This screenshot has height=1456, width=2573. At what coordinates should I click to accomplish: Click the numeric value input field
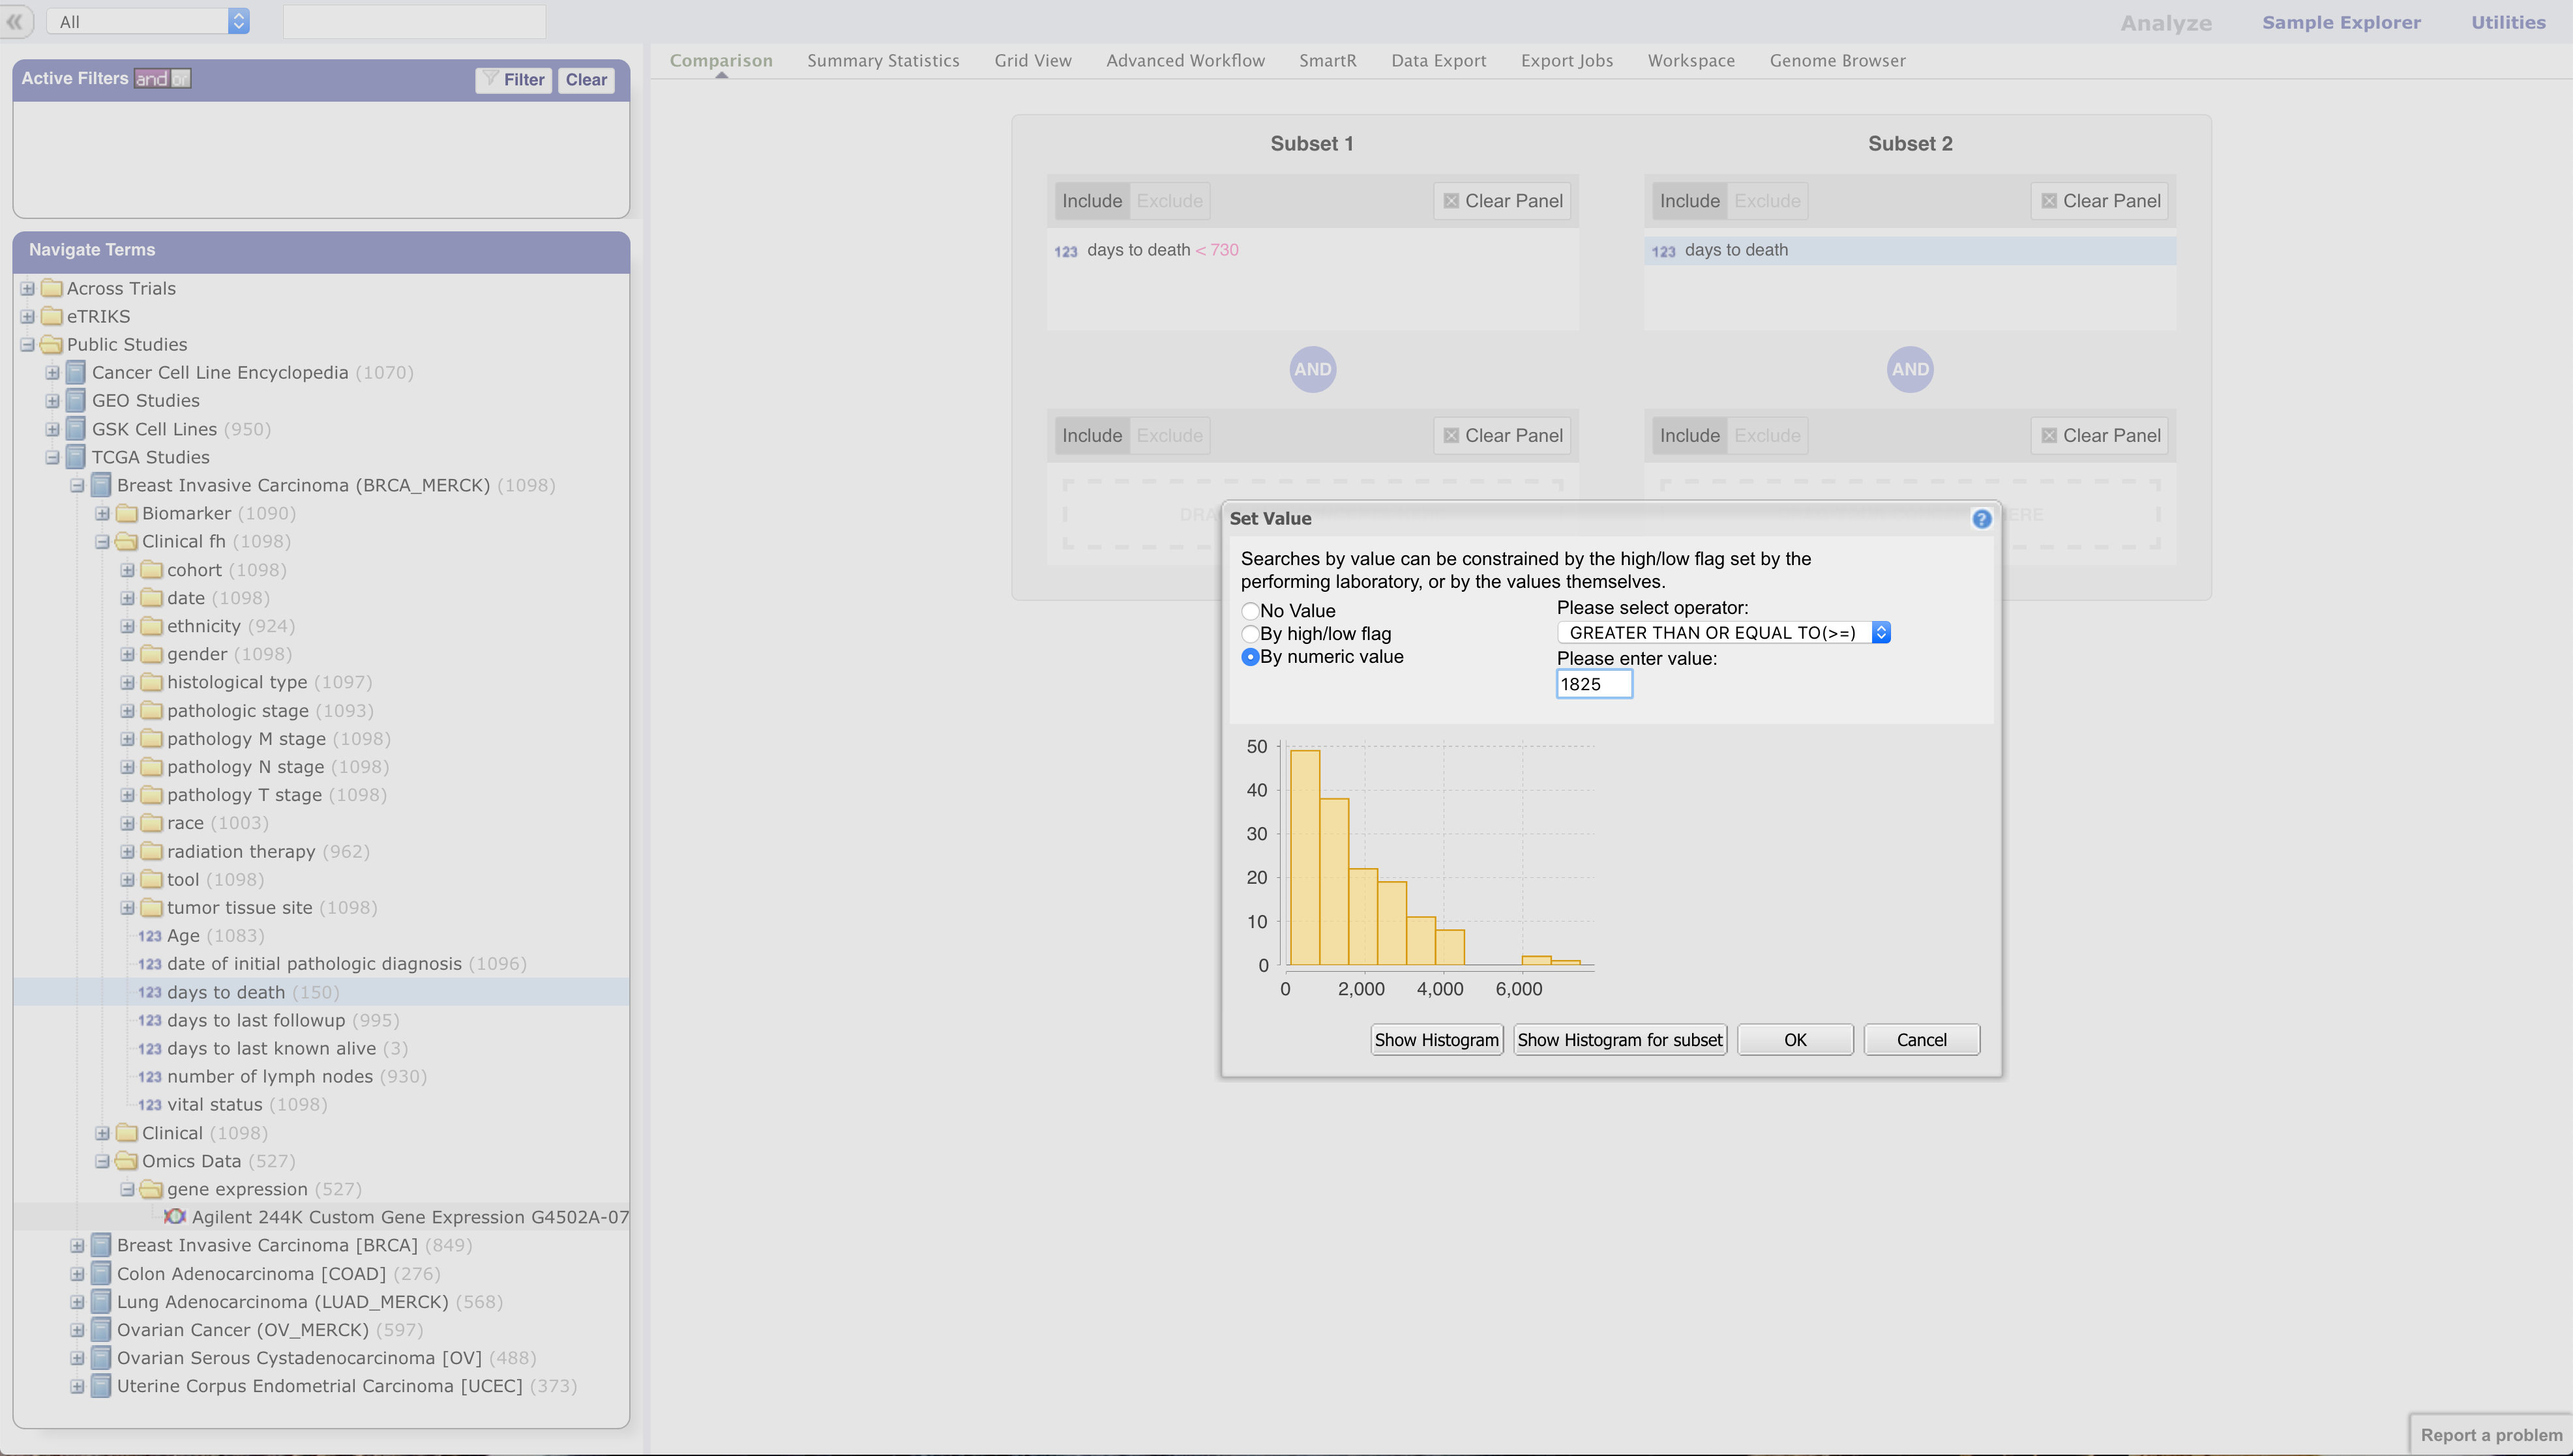pos(1594,684)
